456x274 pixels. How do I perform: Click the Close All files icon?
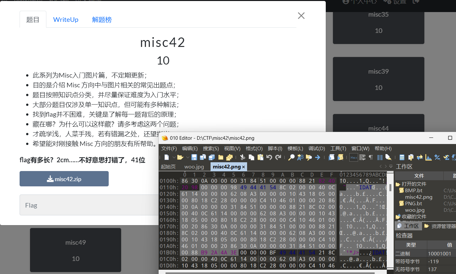pos(229,157)
